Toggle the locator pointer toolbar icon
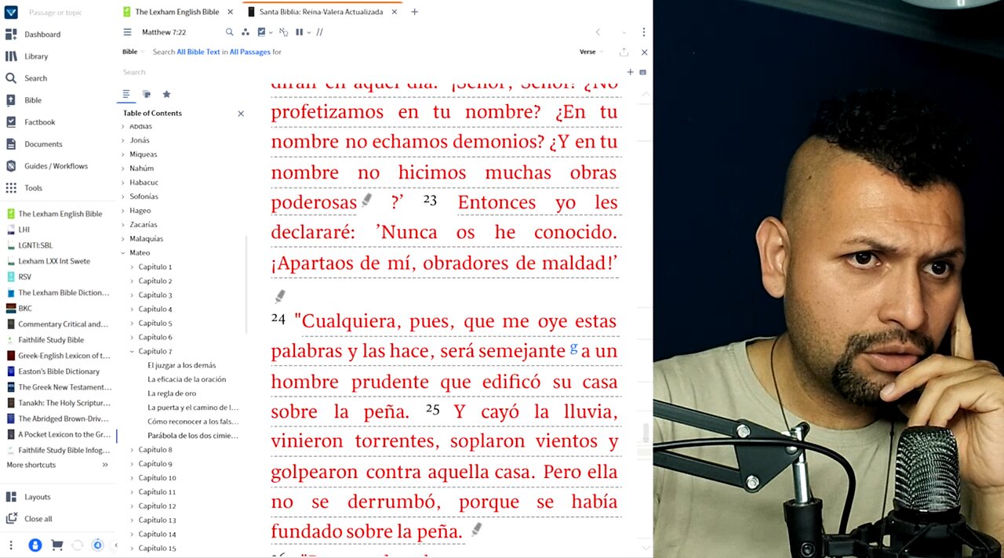Screen dimensions: 1004x558 283,32
